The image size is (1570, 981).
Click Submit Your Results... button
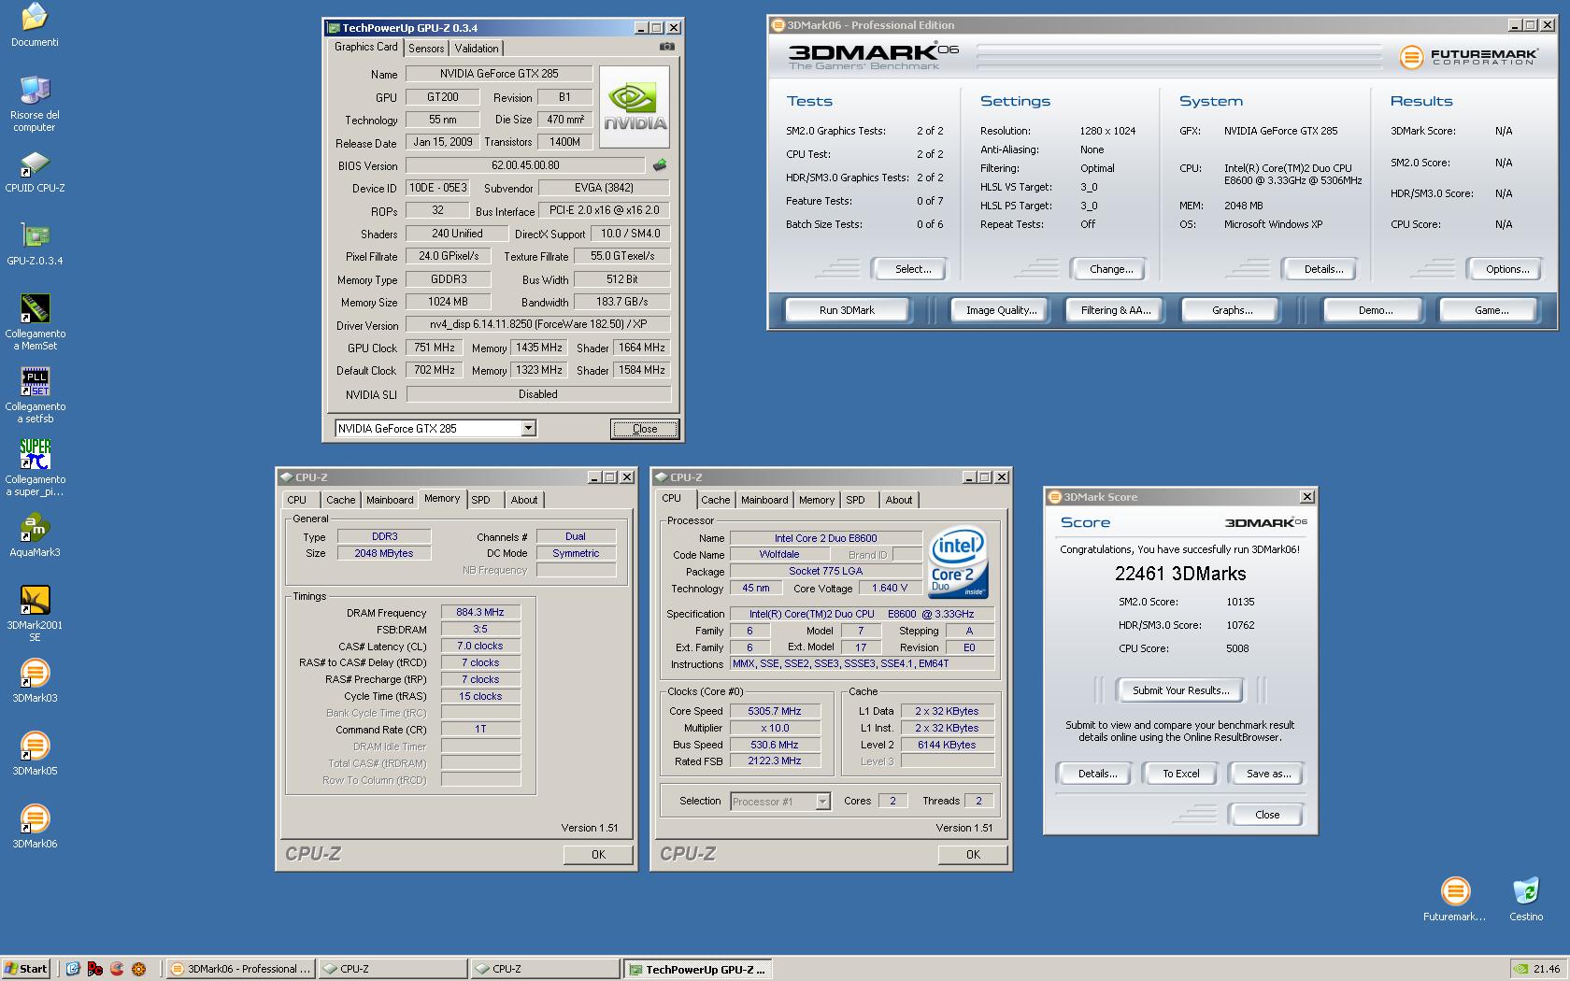click(x=1180, y=690)
